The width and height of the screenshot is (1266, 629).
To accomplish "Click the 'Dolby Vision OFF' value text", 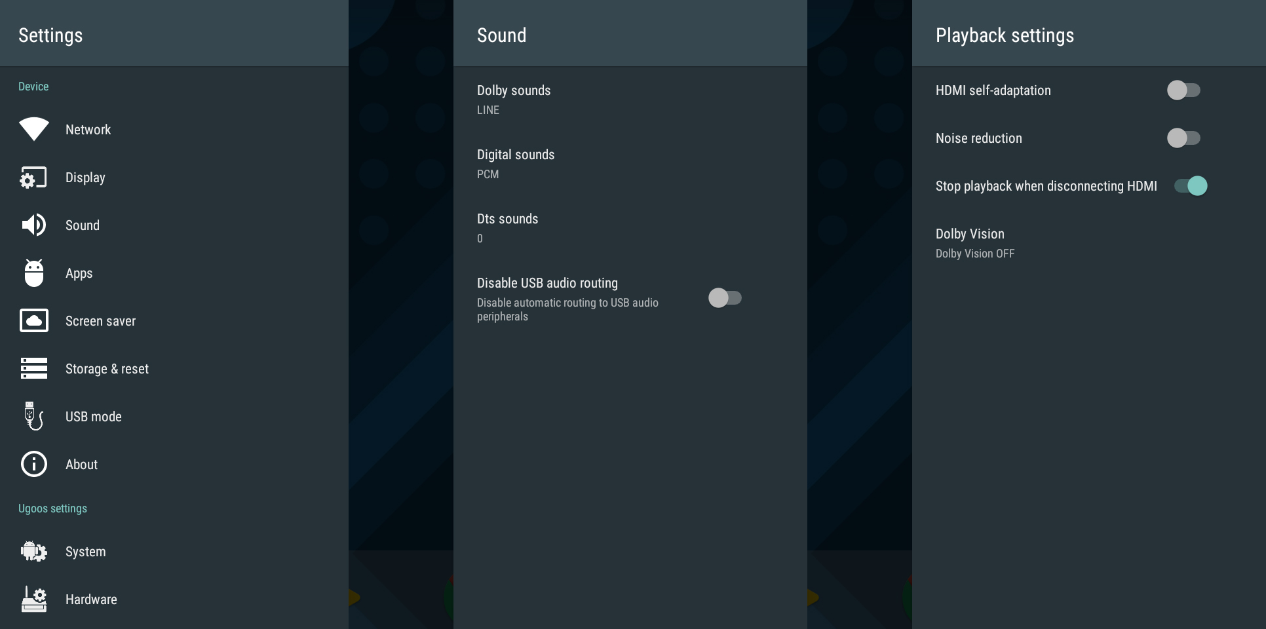I will coord(974,254).
